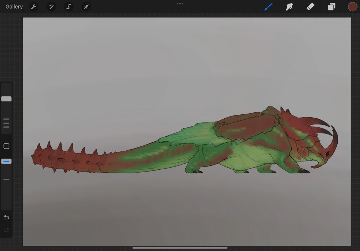This screenshot has height=251, width=360.
Task: Tap the home indicator bar at bottom
Action: point(180,248)
